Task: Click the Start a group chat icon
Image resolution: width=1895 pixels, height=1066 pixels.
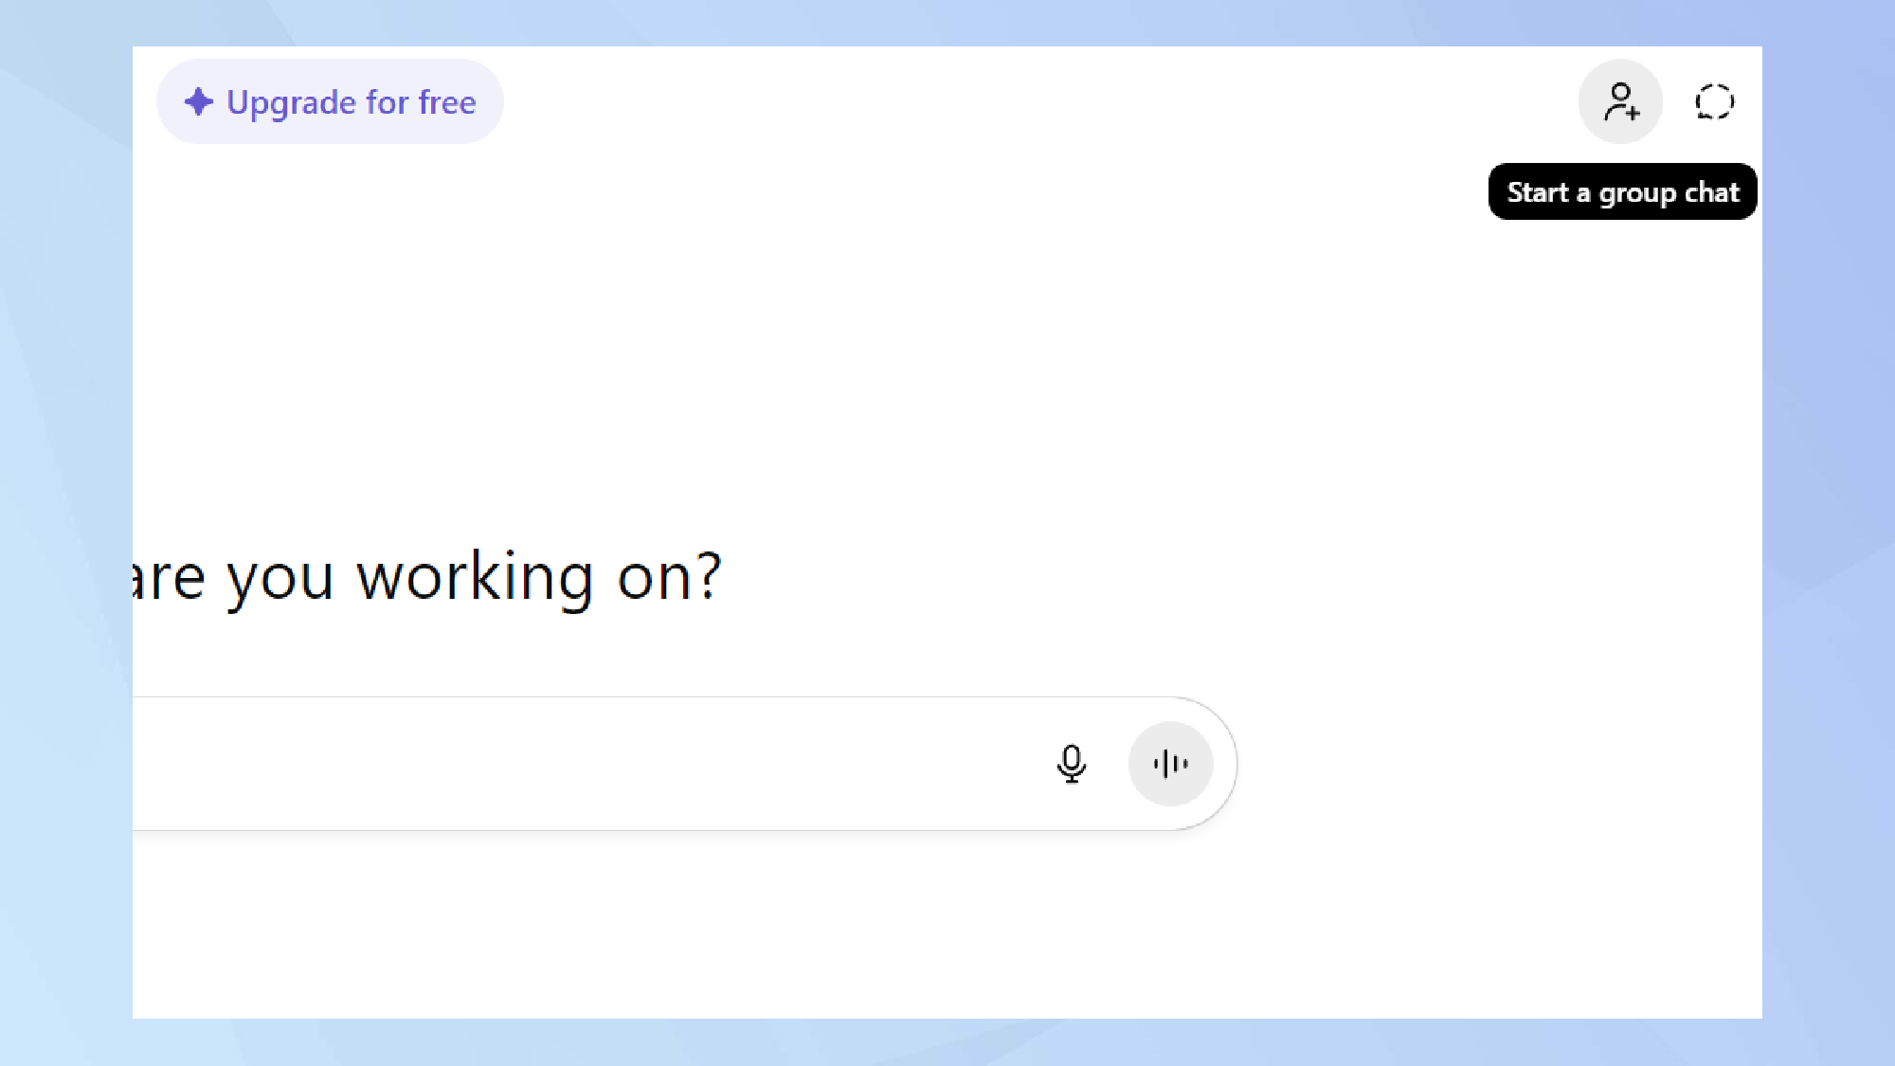Action: 1620,101
